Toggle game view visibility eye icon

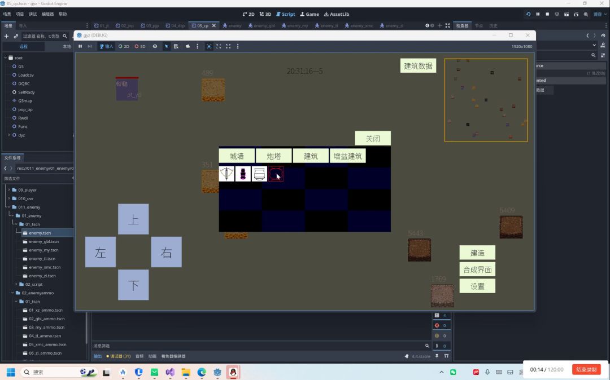155,46
